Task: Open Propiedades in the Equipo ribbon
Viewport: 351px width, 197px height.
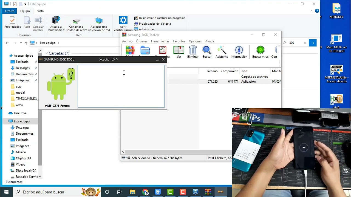Action: tap(12, 22)
